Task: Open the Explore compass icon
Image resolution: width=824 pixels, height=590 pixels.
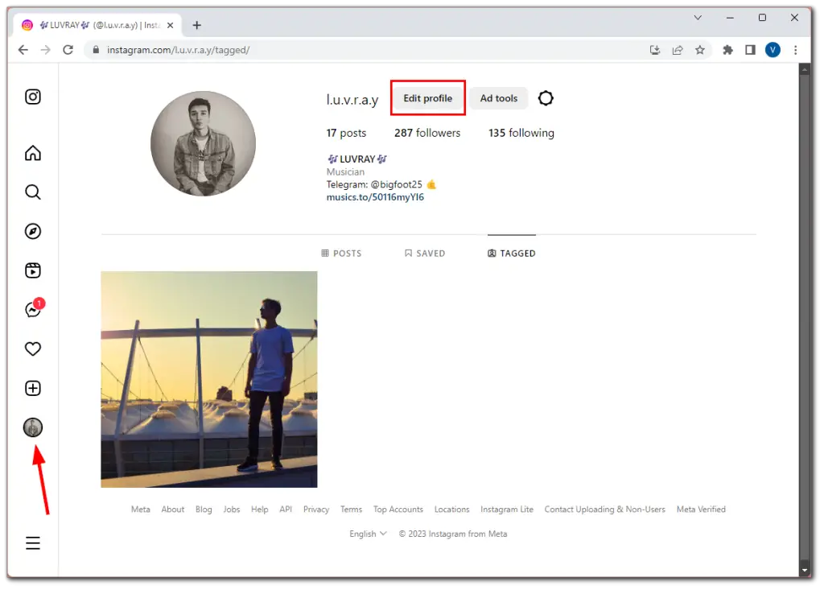Action: [x=32, y=231]
